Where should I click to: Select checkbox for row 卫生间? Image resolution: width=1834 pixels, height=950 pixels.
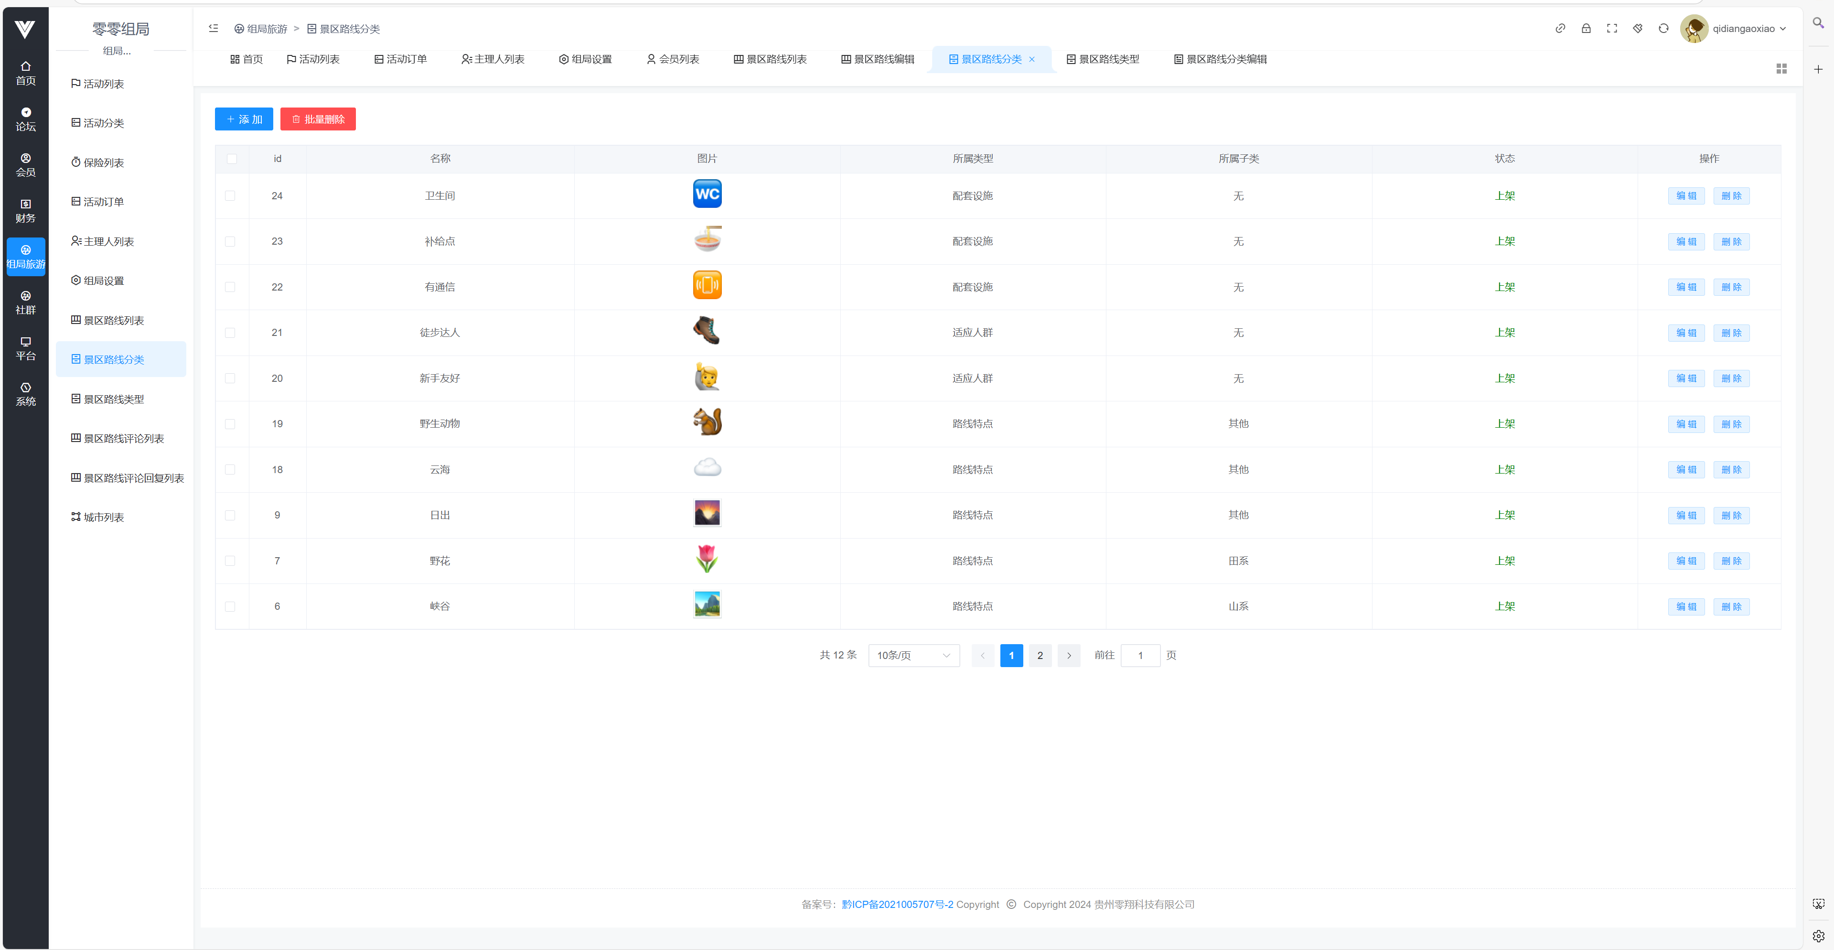coord(230,196)
